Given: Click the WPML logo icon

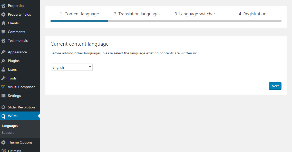Looking at the screenshot, I should click(x=3, y=116).
